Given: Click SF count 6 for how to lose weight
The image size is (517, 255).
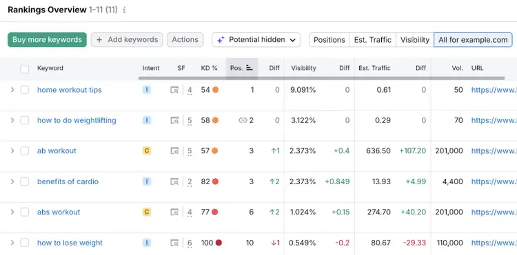Looking at the screenshot, I should (190, 243).
